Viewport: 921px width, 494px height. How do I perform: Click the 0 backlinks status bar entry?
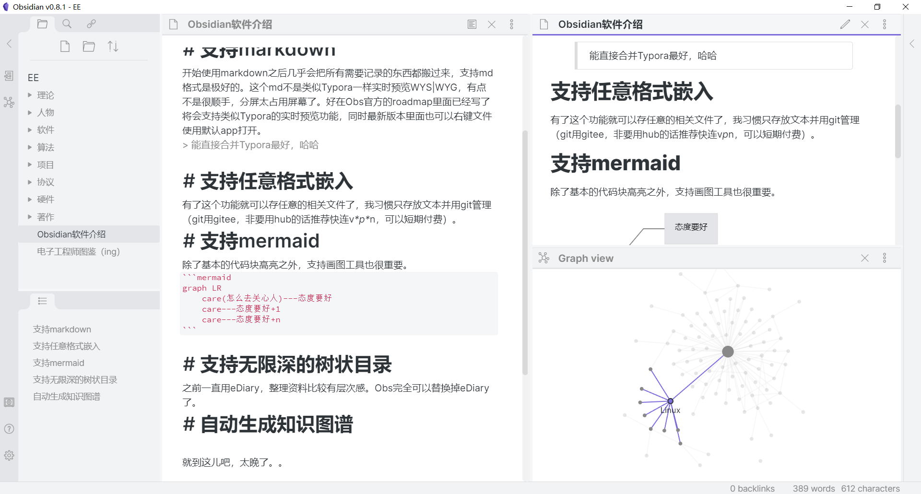point(752,488)
